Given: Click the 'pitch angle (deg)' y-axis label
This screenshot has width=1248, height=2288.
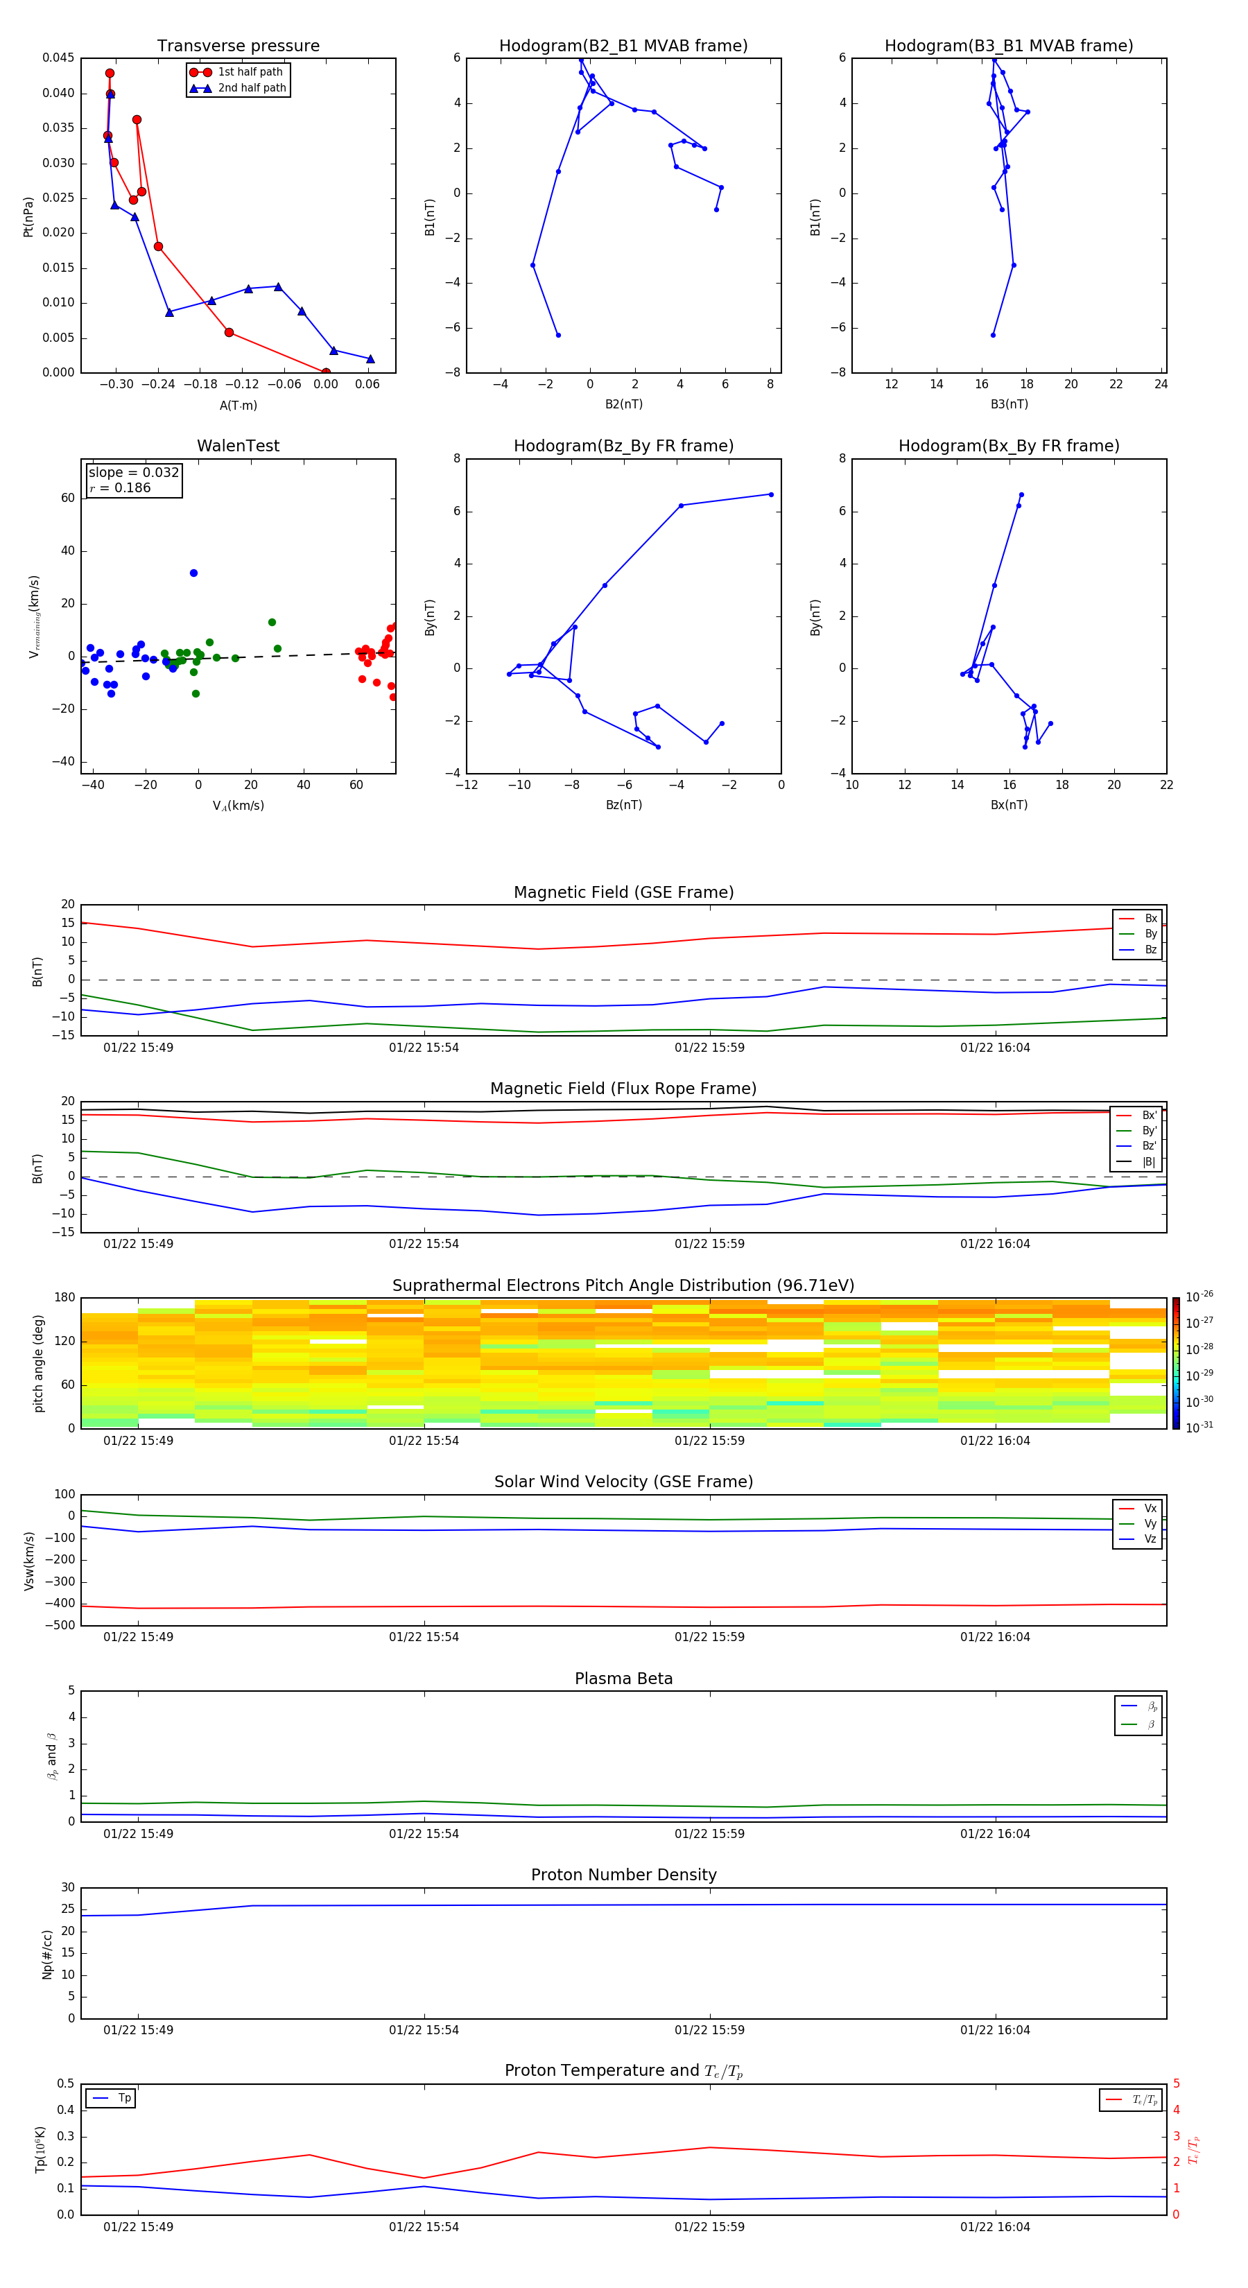Looking at the screenshot, I should [38, 1363].
